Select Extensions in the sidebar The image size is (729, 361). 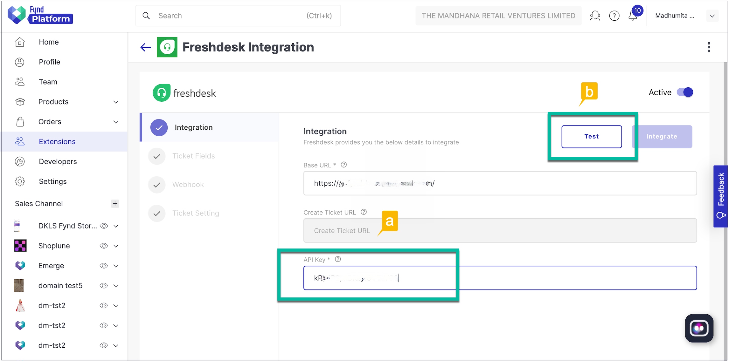tap(57, 141)
